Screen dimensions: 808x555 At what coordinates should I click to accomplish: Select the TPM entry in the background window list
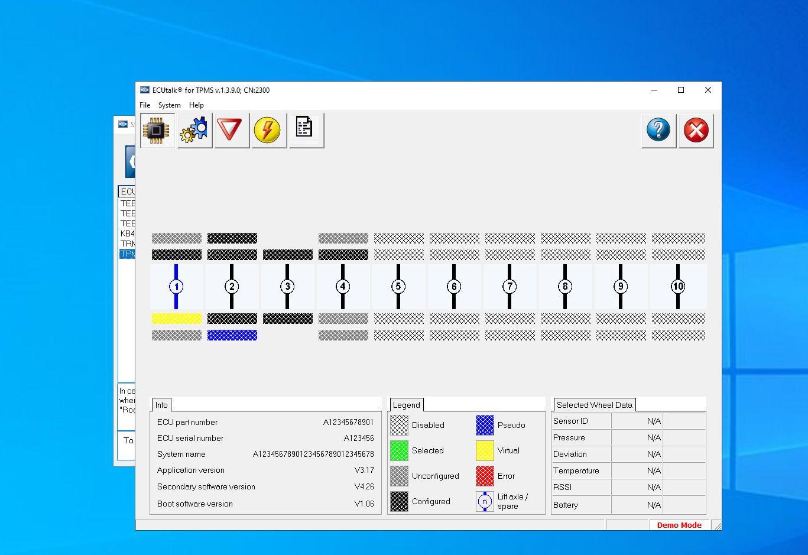point(128,254)
